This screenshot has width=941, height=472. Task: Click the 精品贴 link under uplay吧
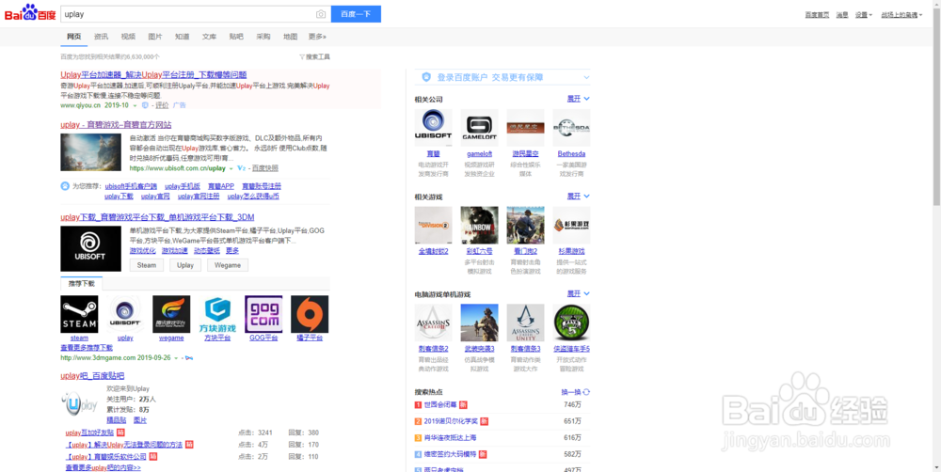116,420
